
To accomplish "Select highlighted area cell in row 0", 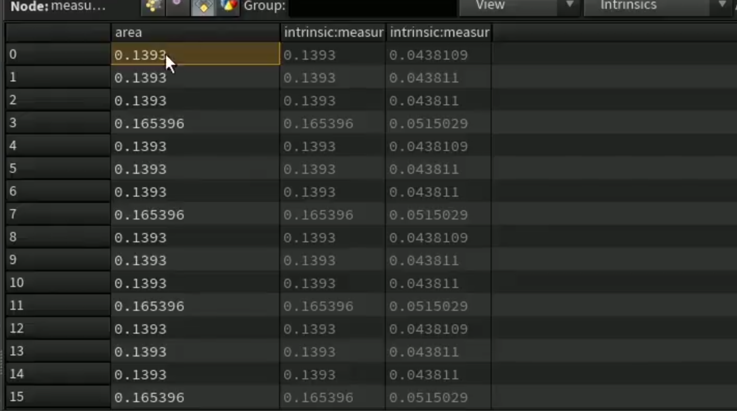I will (196, 54).
